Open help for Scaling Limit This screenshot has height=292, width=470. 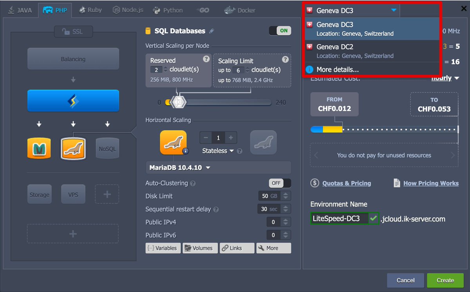[285, 59]
